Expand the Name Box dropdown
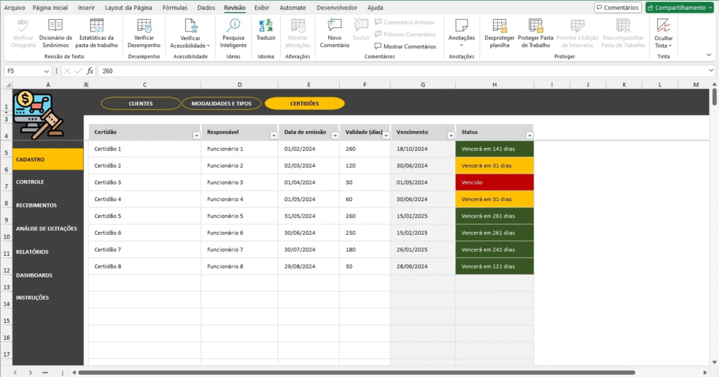This screenshot has height=377, width=719. (x=46, y=71)
